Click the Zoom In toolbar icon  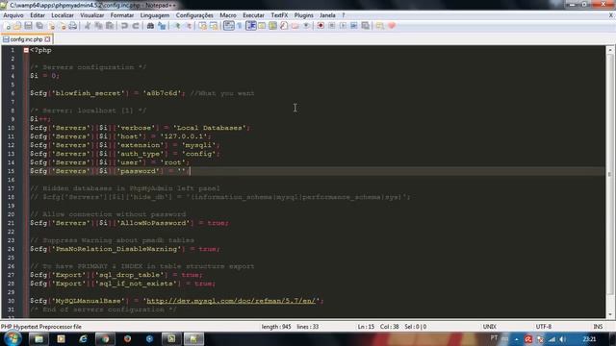pyautogui.click(x=177, y=26)
